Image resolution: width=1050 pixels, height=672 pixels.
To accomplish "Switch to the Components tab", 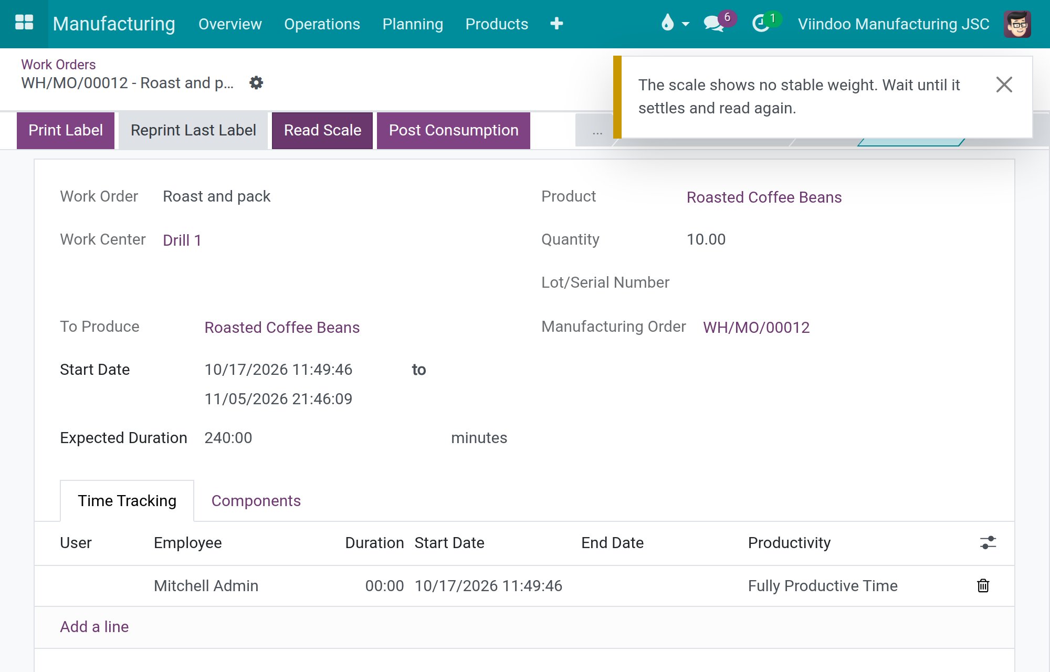I will 256,501.
